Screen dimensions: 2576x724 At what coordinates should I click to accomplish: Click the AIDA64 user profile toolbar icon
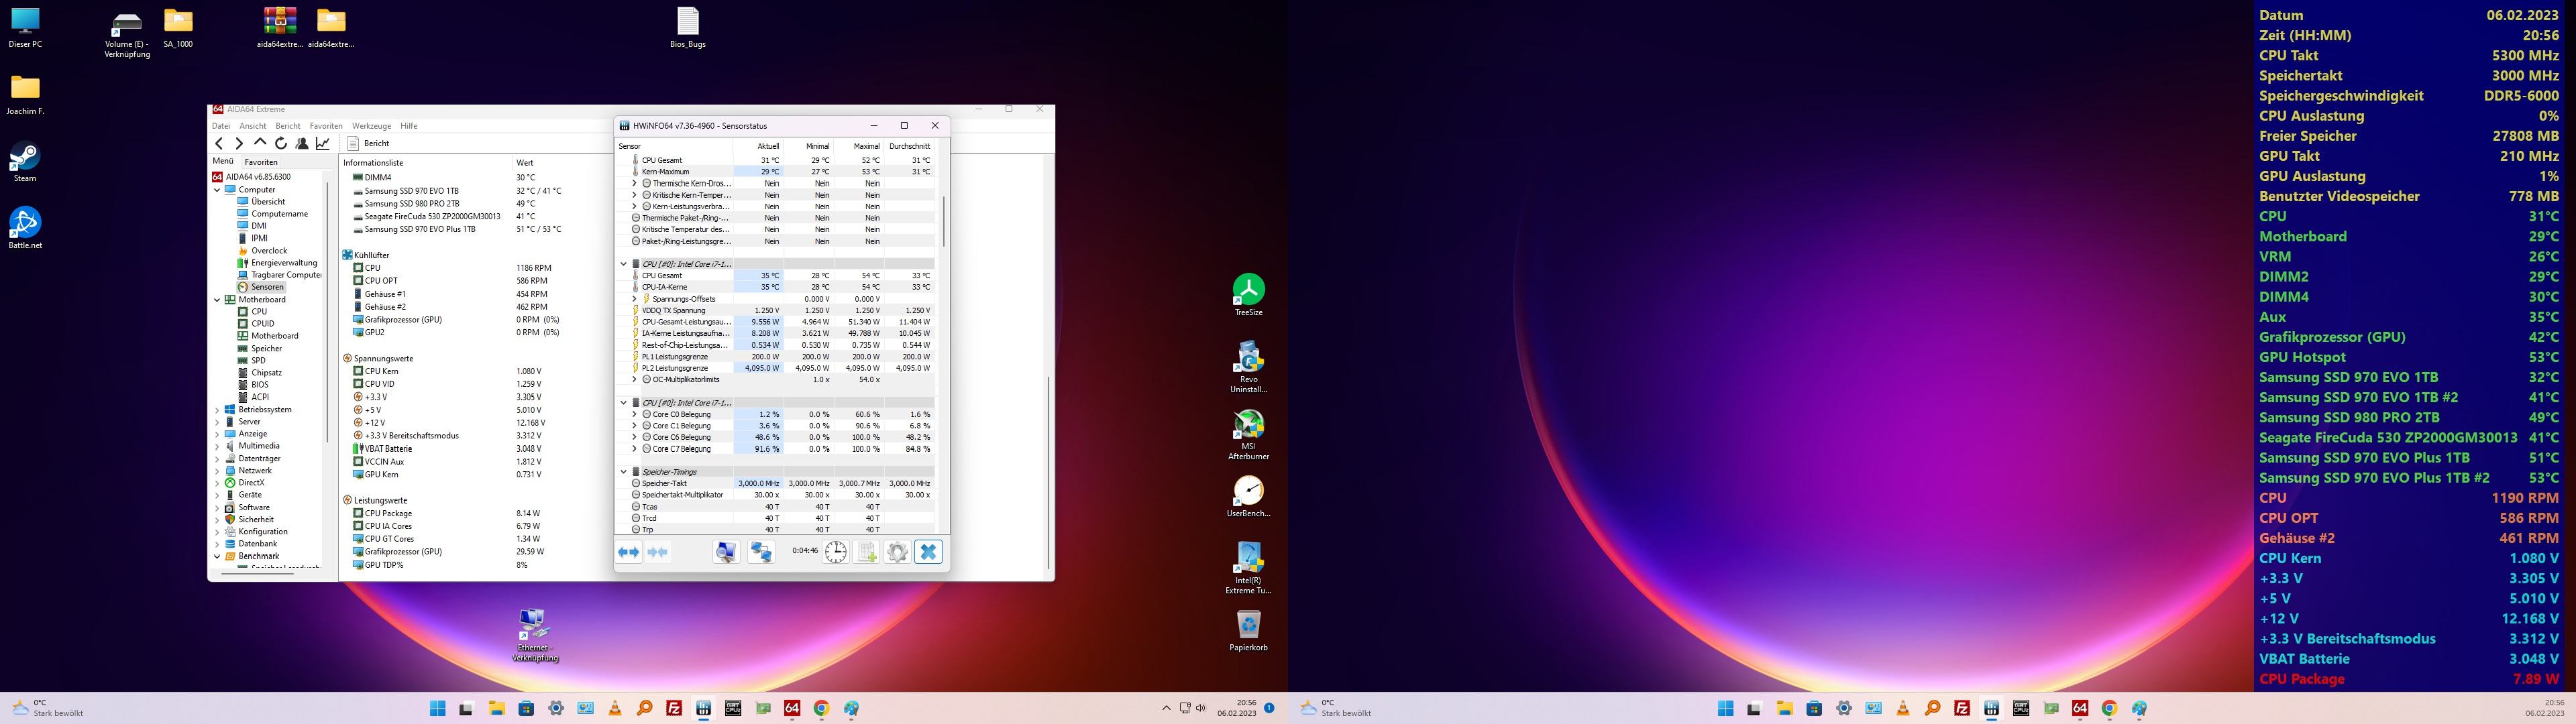click(302, 144)
